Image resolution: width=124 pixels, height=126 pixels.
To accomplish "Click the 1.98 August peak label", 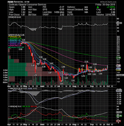I will [82, 66].
